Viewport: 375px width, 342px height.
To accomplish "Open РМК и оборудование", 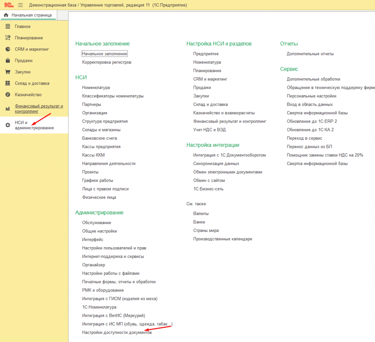I will tap(103, 290).
